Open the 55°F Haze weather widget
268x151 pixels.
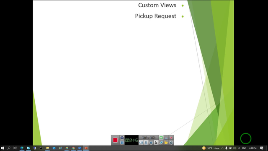pyautogui.click(x=211, y=148)
